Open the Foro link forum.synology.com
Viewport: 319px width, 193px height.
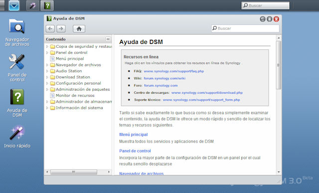point(161,85)
